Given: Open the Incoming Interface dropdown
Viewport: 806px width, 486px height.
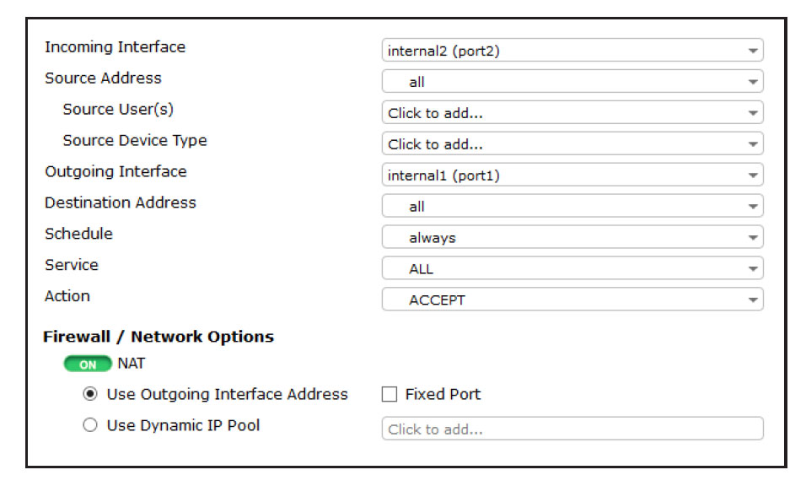Looking at the screenshot, I should (x=572, y=50).
